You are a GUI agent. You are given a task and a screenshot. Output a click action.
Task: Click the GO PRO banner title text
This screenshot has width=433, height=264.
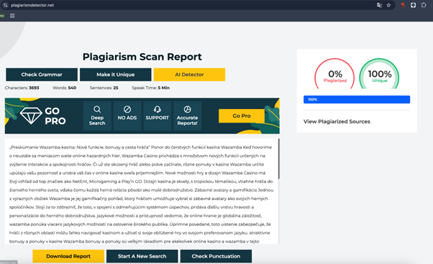[x=55, y=116]
